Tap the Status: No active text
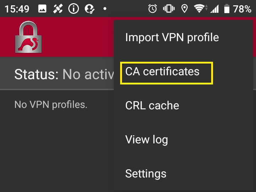The height and width of the screenshot is (192, 256). (64, 75)
